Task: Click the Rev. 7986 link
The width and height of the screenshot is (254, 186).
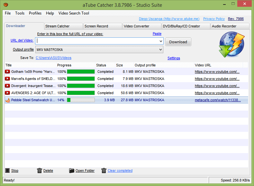Action: pos(236,19)
